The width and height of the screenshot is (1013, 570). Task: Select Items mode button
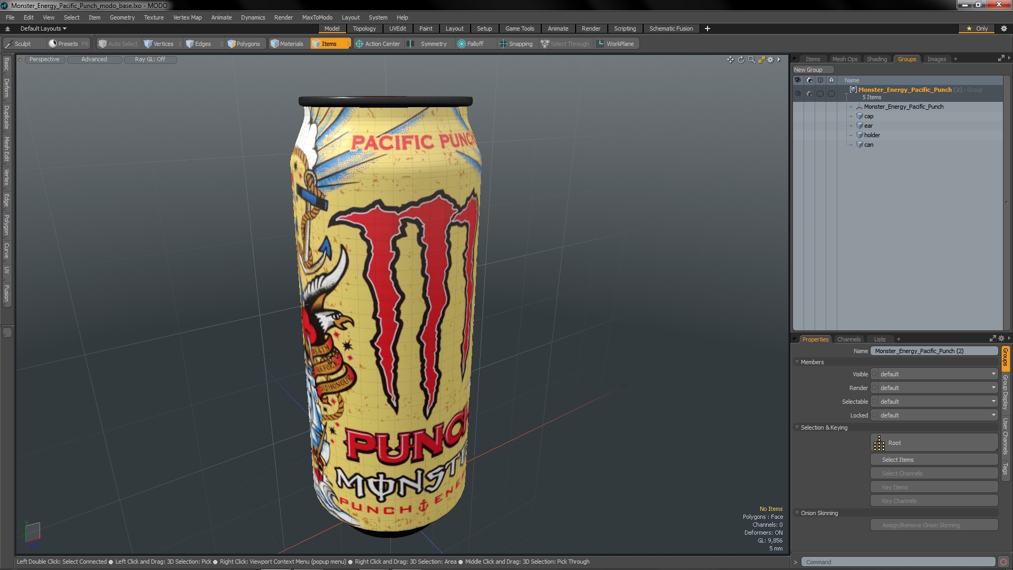click(x=330, y=44)
